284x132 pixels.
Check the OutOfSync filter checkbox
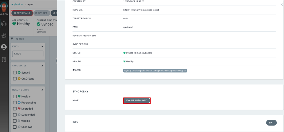[x=15, y=79]
